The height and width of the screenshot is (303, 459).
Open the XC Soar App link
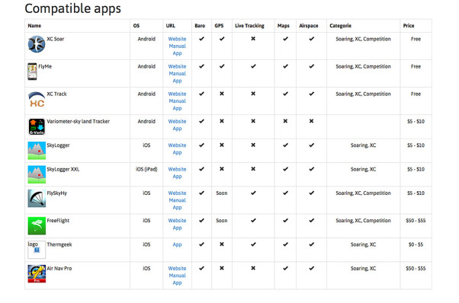pos(177,53)
